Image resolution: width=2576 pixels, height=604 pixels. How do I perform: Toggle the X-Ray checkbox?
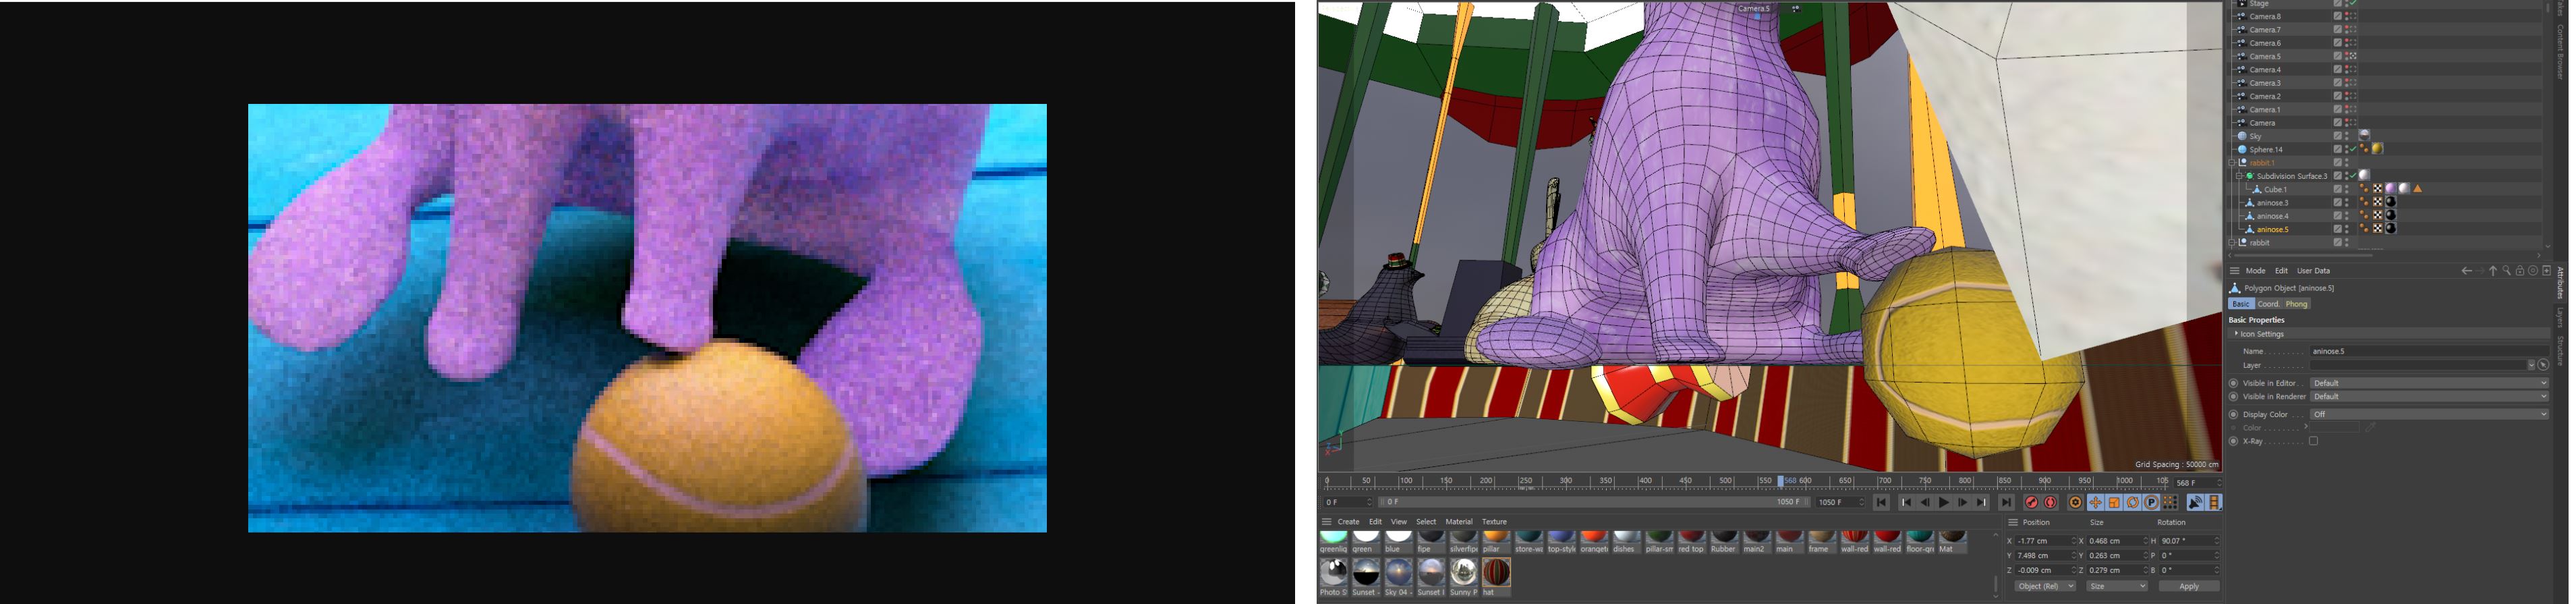[x=2313, y=441]
